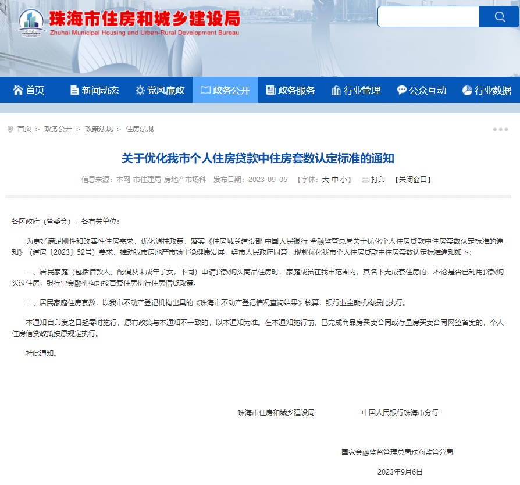Select the home icon on 首页 nav
The width and height of the screenshot is (520, 485).
[19, 90]
